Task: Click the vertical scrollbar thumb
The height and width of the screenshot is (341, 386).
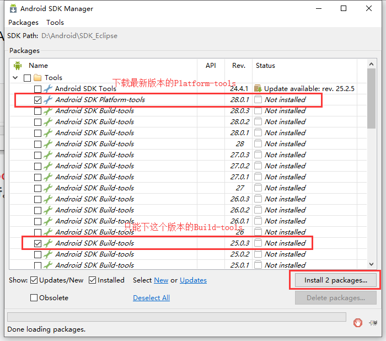Action: click(x=372, y=99)
